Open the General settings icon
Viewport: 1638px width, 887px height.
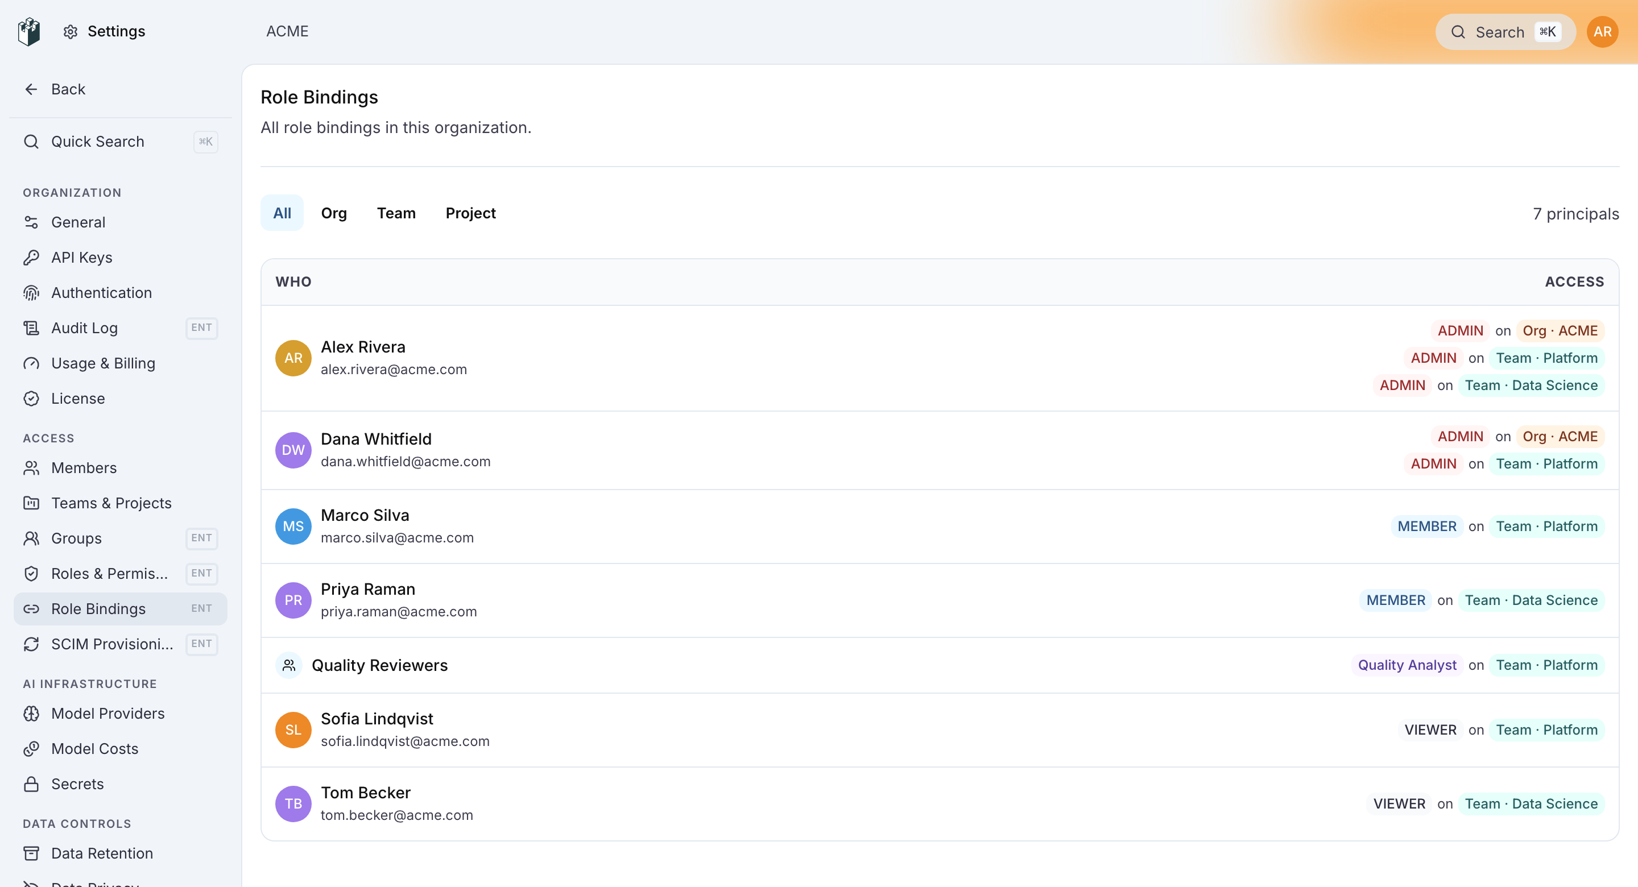click(x=31, y=222)
